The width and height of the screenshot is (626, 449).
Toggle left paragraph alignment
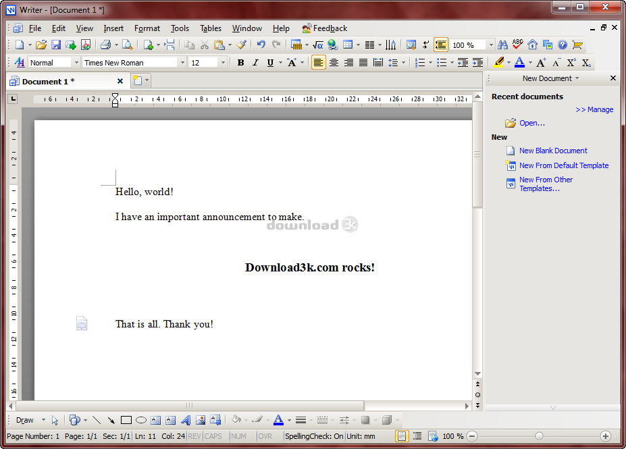(x=318, y=63)
